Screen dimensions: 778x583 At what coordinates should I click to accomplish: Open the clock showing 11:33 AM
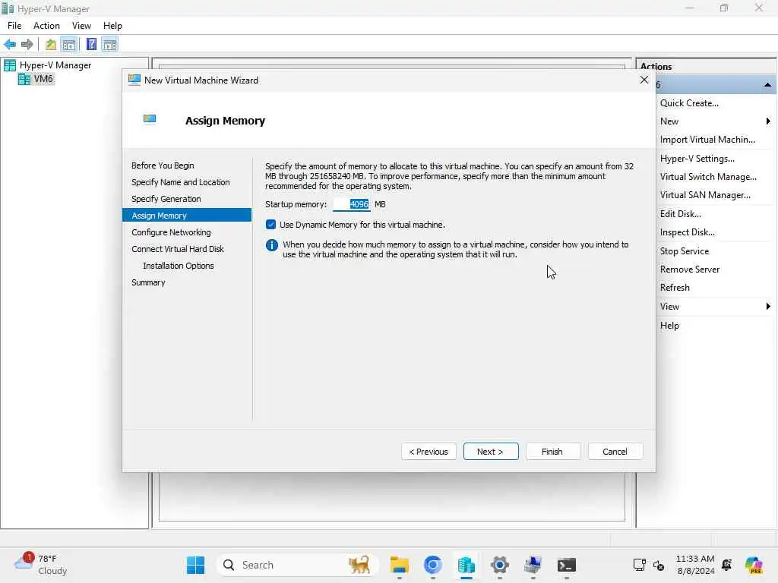click(x=695, y=565)
